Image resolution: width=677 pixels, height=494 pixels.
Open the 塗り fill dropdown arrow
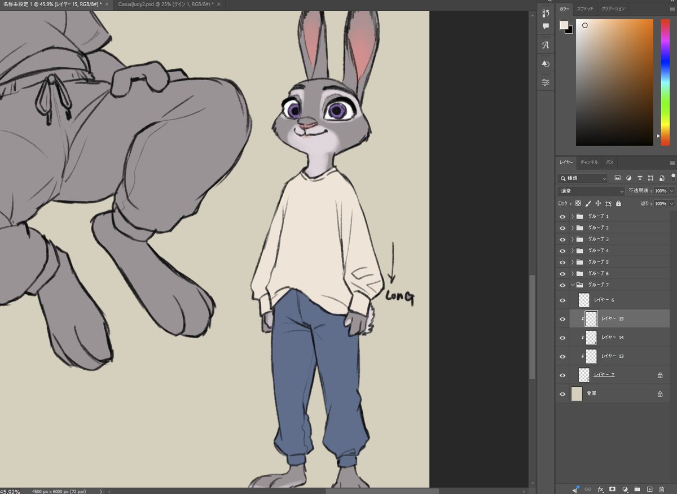(671, 203)
